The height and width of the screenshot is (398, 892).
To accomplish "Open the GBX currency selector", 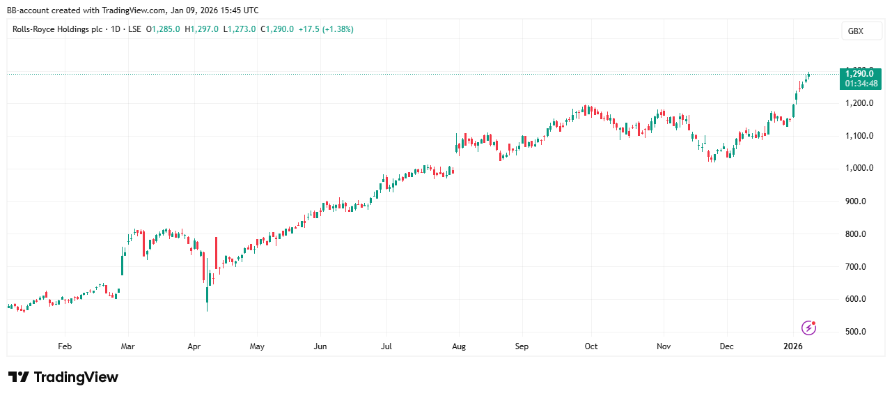I will [x=855, y=31].
